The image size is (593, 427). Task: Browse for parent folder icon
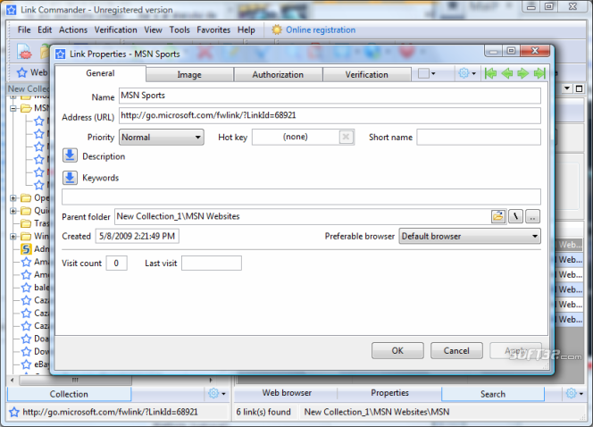coord(498,216)
